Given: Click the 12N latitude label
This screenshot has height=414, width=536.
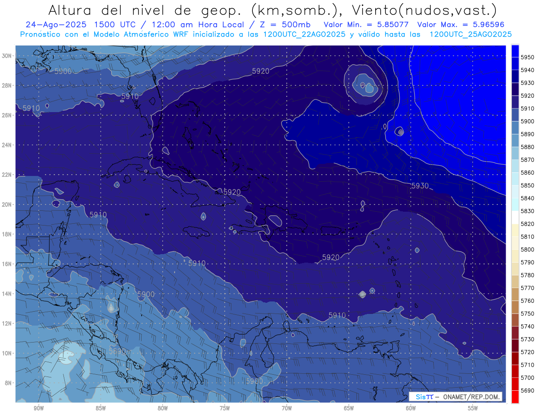Looking at the screenshot, I should click(x=7, y=323).
